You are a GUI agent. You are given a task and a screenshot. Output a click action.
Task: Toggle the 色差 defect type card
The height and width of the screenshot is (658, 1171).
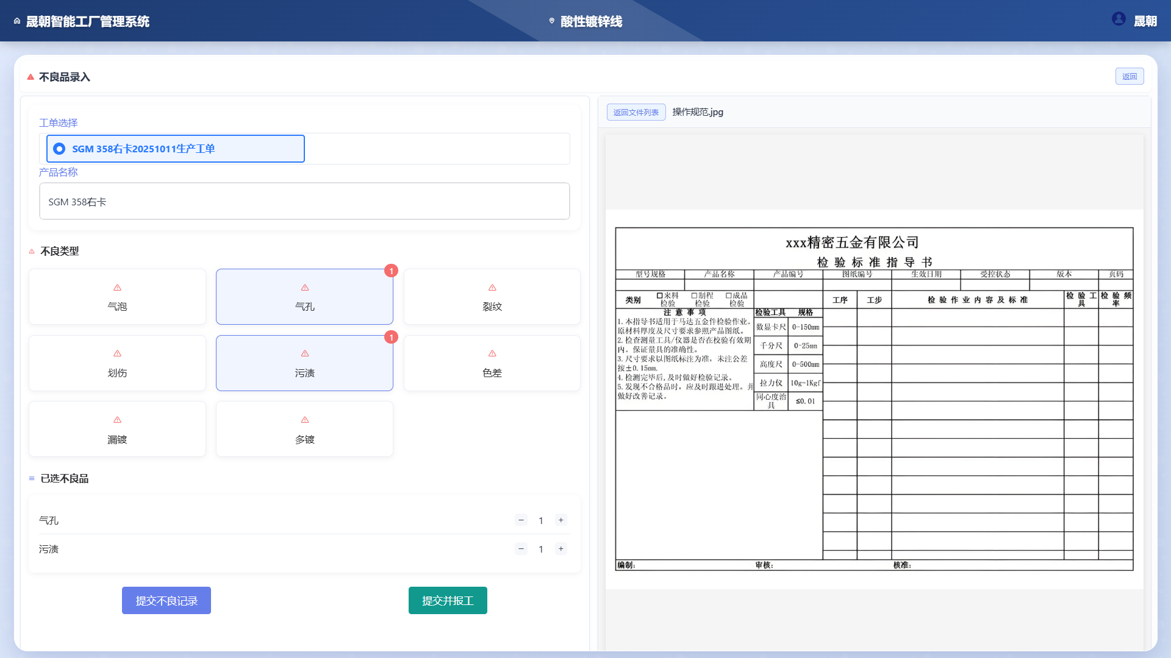pos(492,363)
